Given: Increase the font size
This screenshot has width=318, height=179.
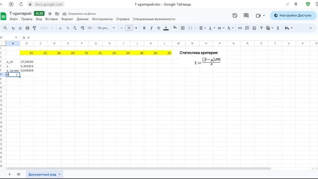Looking at the screenshot, I should [136, 28].
